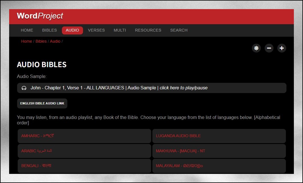The height and width of the screenshot is (183, 303).
Task: Click the headphones icon in audio sample bar
Action: coord(24,88)
